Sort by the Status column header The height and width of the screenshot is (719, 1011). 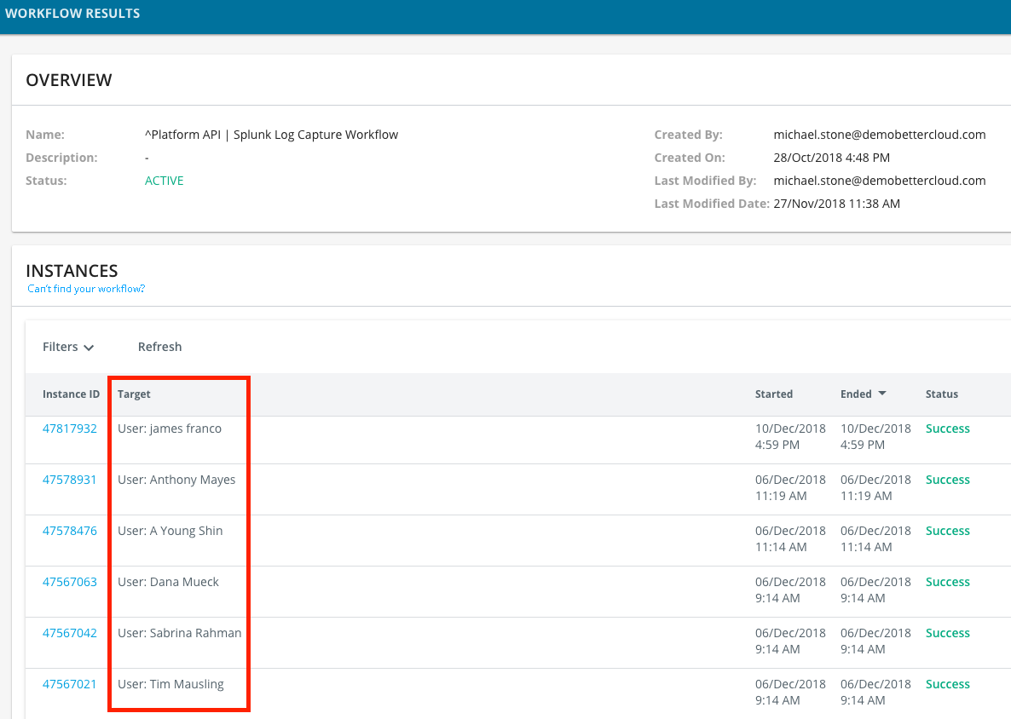click(x=942, y=394)
